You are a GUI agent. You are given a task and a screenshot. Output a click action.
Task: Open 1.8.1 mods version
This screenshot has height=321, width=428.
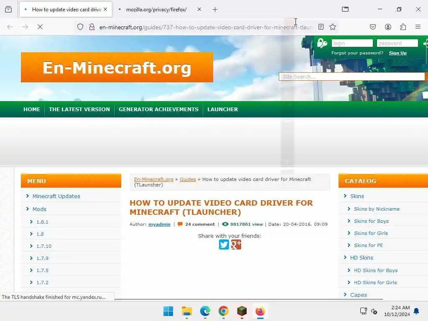42,222
